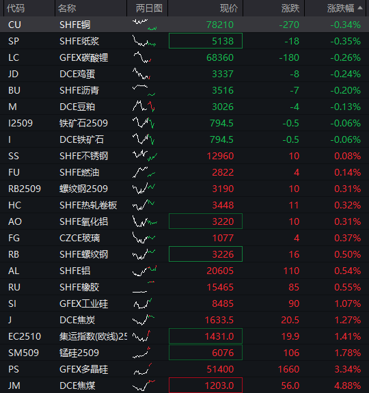The height and width of the screenshot is (393, 369).
Task: Open the two-day chart for SHFE铝
Action: coord(145,271)
